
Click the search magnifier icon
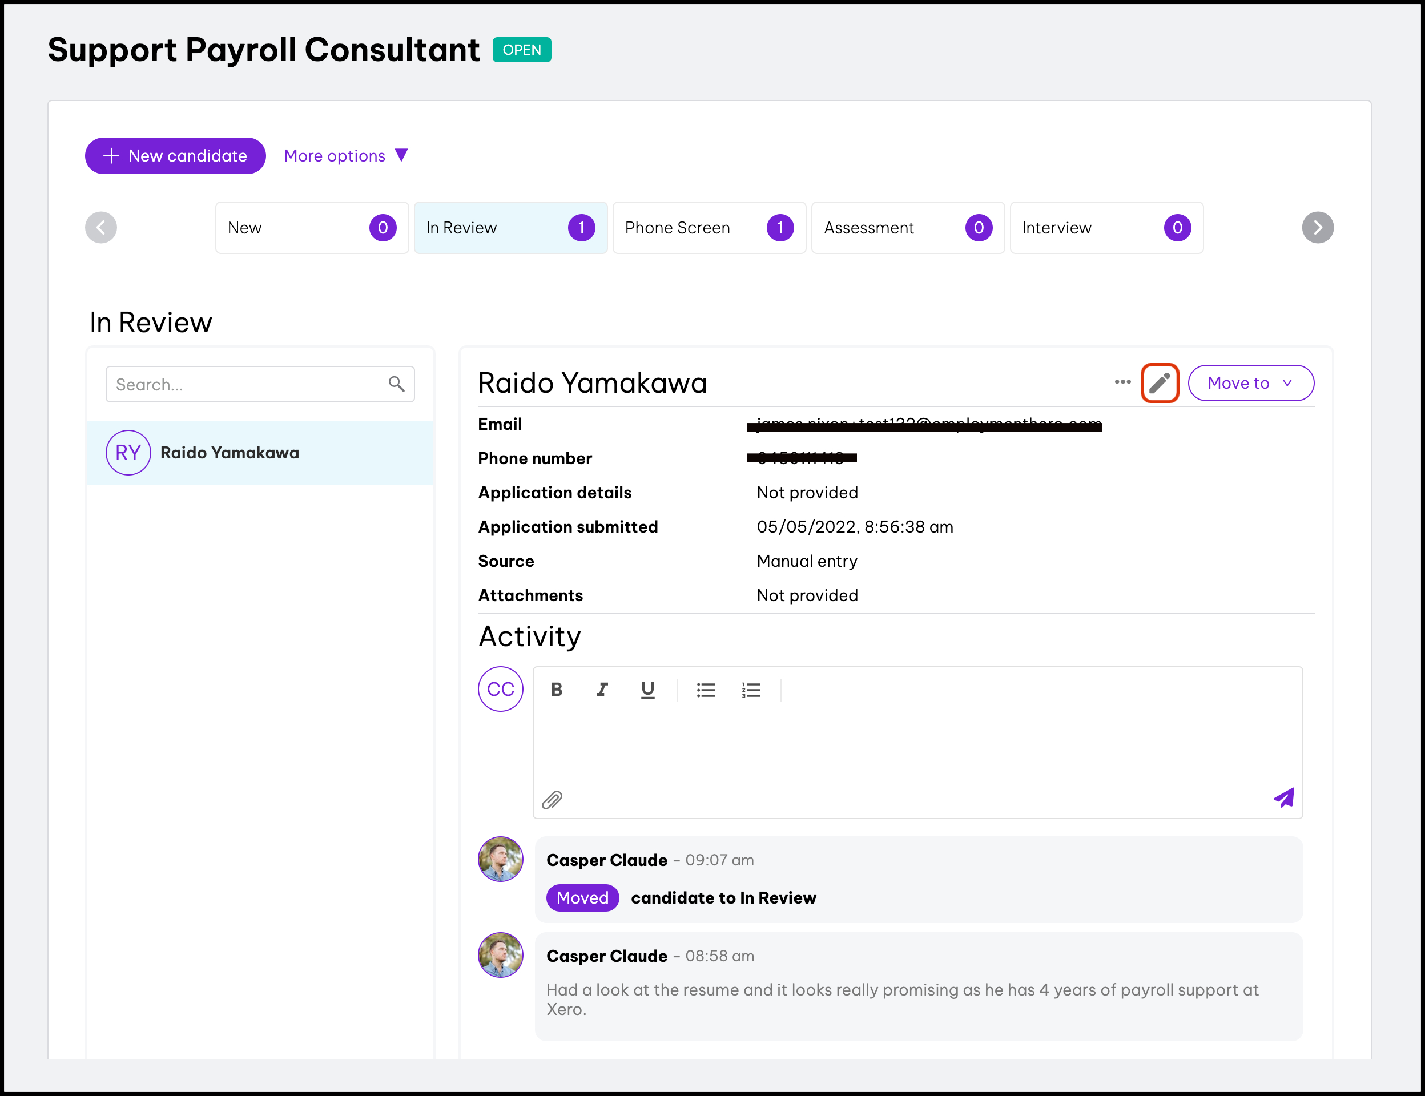[396, 384]
